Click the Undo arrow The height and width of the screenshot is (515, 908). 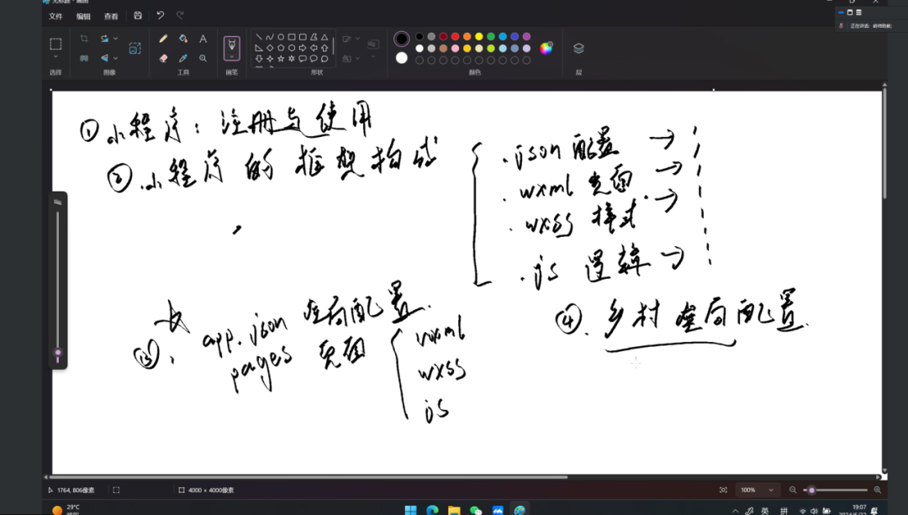[161, 16]
